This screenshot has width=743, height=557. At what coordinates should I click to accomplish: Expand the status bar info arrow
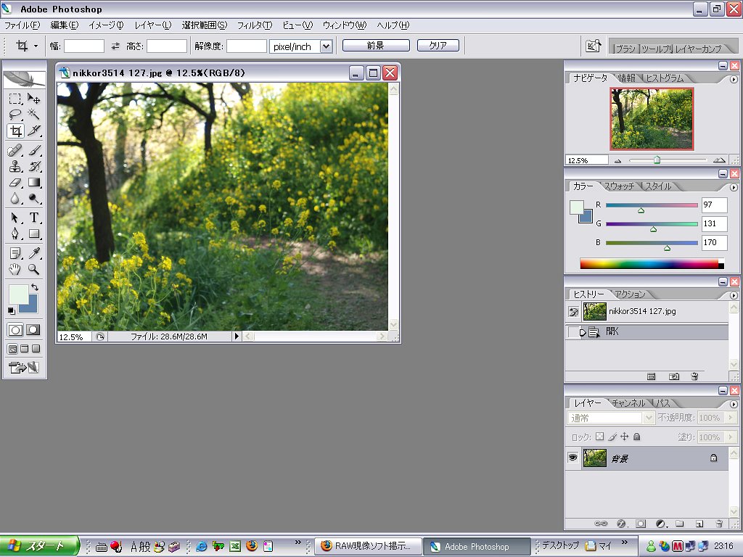[237, 337]
